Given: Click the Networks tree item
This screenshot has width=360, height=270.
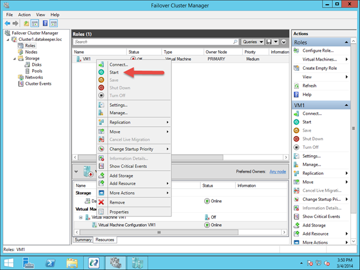Looking at the screenshot, I should 33,77.
